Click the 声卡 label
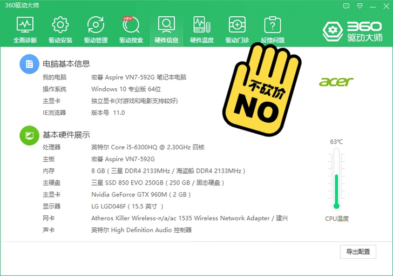This screenshot has height=276, width=393. pos(49,230)
